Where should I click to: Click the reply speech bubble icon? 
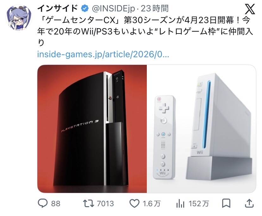tap(43, 203)
